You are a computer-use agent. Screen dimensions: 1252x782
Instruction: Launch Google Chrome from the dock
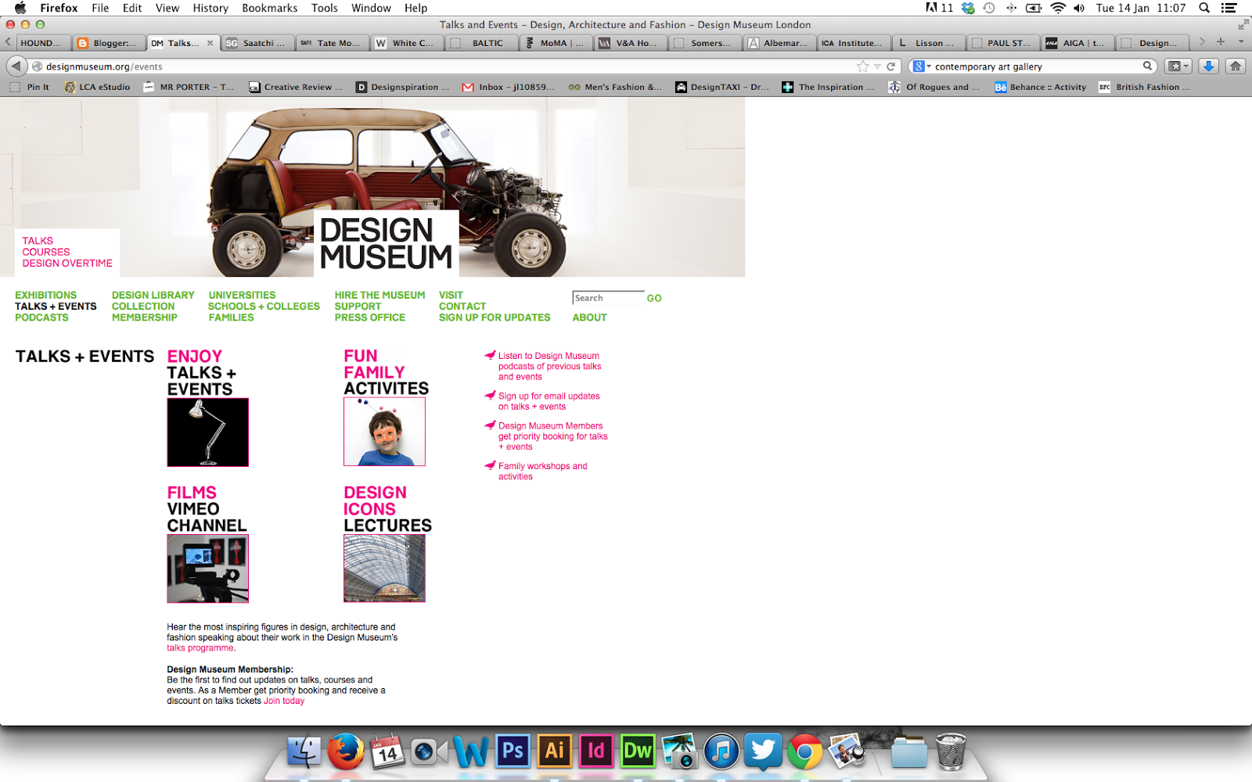(x=804, y=752)
